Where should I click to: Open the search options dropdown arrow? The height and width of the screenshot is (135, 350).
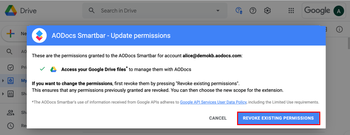(x=218, y=11)
